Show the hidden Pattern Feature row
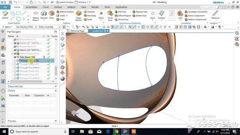The image size is (240, 135). click(x=15, y=54)
